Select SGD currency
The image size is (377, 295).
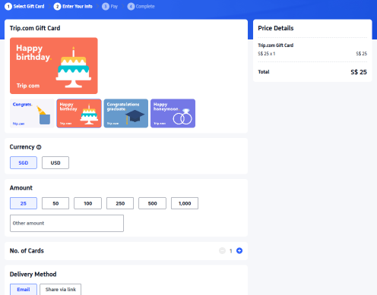(24, 163)
